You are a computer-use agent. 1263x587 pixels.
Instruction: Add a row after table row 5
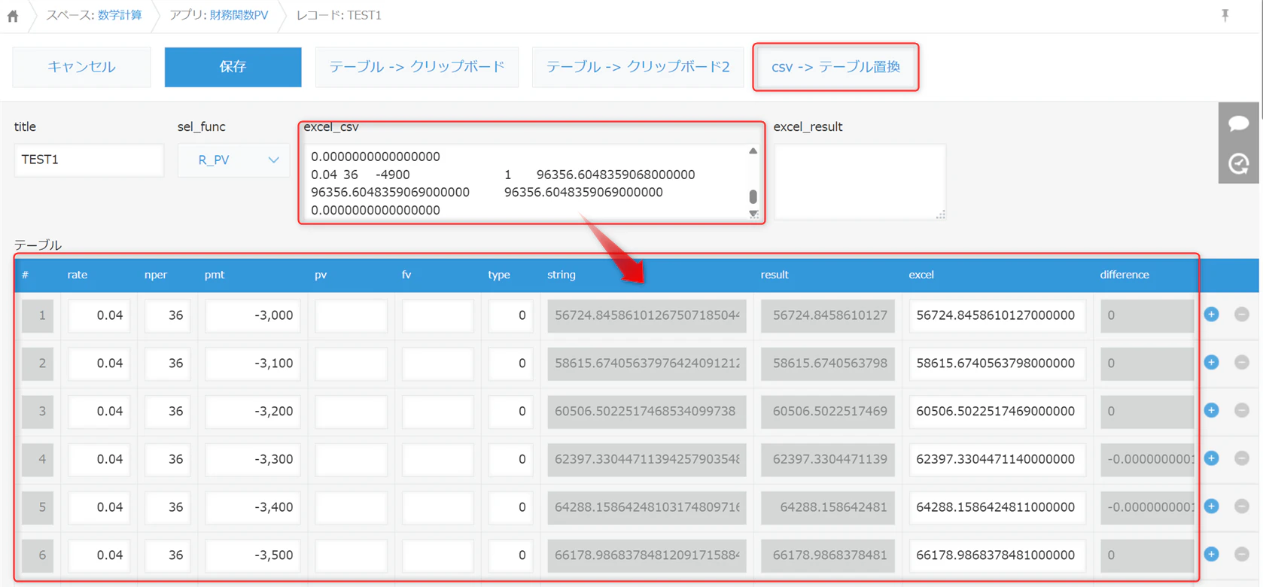[1211, 506]
